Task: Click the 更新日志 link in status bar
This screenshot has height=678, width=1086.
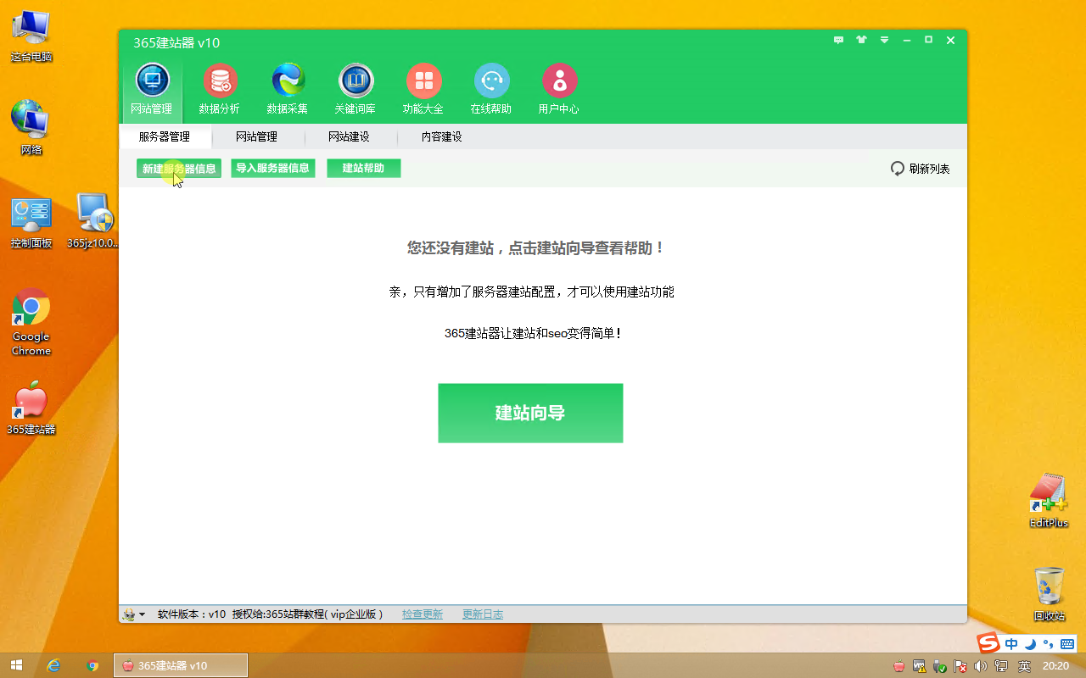Action: click(x=483, y=614)
